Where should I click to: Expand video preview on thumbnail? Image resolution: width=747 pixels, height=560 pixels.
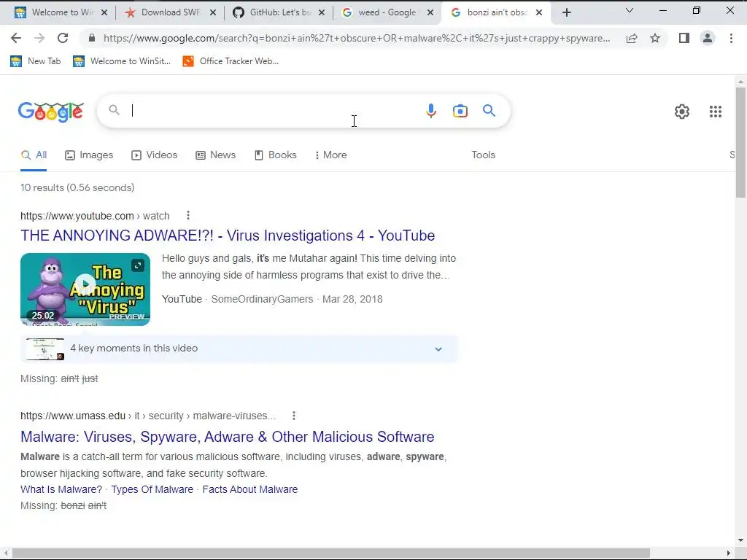(x=138, y=265)
